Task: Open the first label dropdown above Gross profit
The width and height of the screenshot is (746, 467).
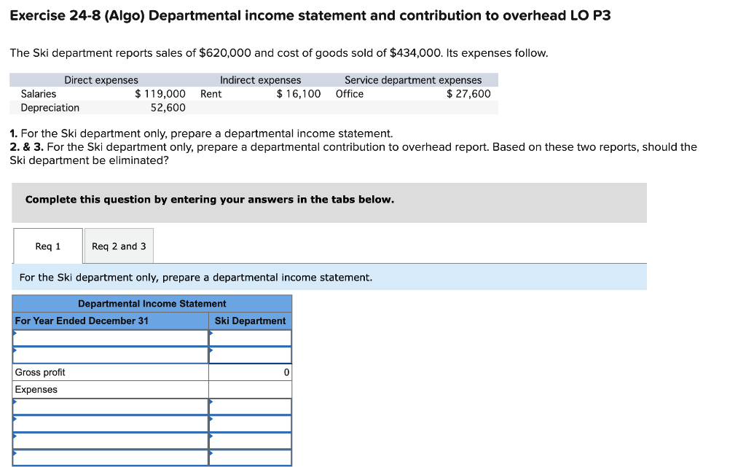Action: click(111, 338)
